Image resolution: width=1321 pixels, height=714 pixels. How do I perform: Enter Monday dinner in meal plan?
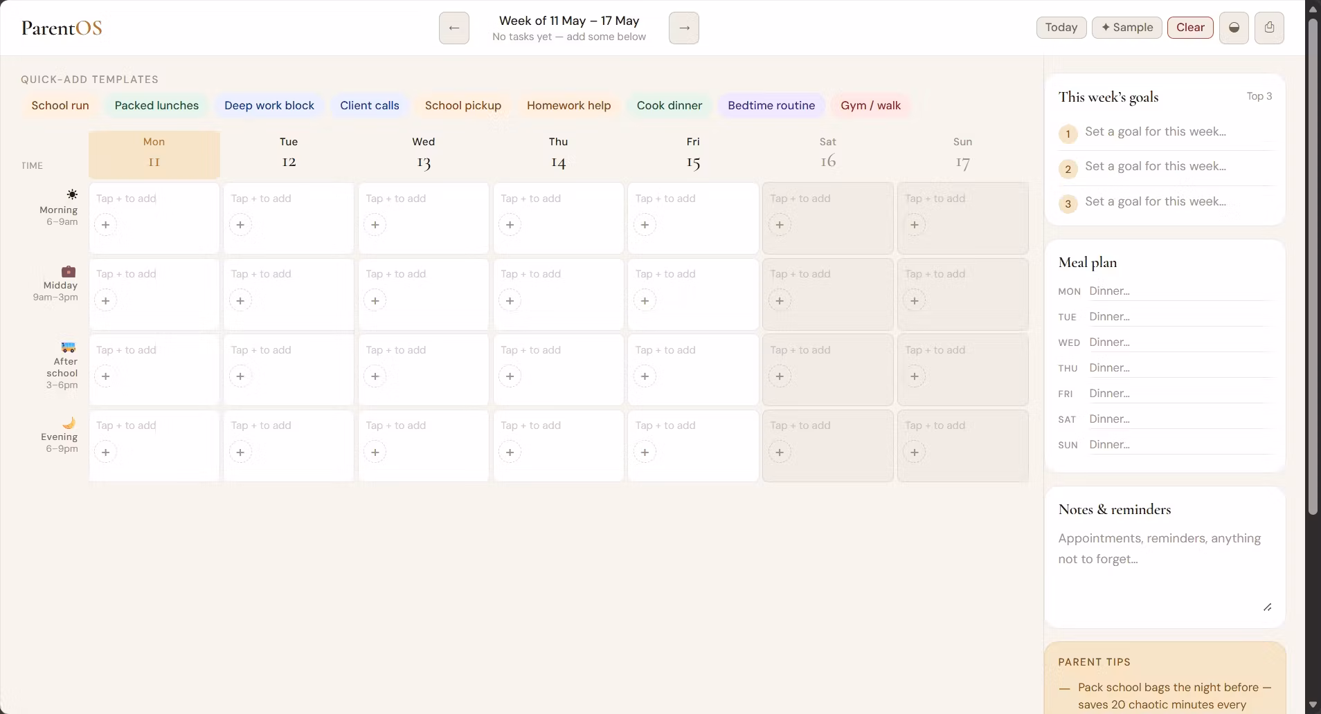point(1180,291)
